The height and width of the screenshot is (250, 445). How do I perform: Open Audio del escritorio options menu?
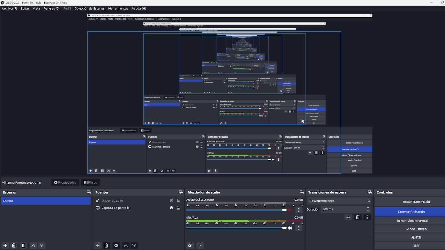point(299,210)
